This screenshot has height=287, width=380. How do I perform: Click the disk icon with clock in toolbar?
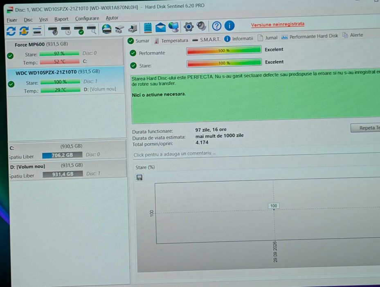pyautogui.click(x=66, y=30)
